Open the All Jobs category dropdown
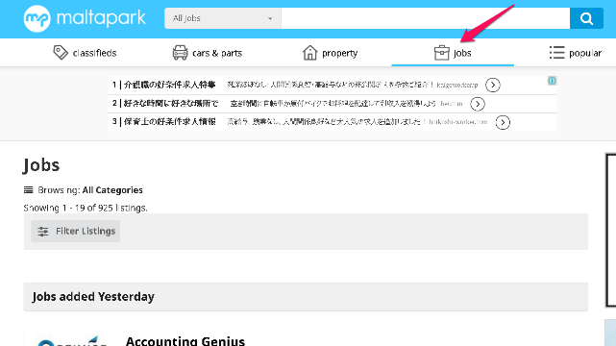Image resolution: width=616 pixels, height=346 pixels. click(222, 18)
